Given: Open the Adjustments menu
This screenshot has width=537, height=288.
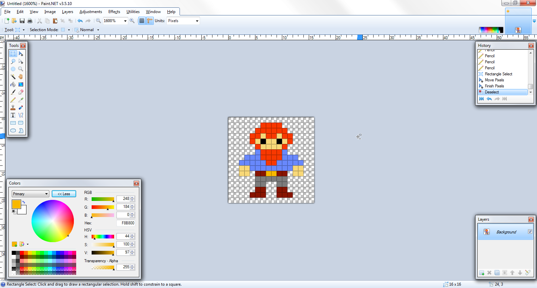Looking at the screenshot, I should tap(91, 12).
